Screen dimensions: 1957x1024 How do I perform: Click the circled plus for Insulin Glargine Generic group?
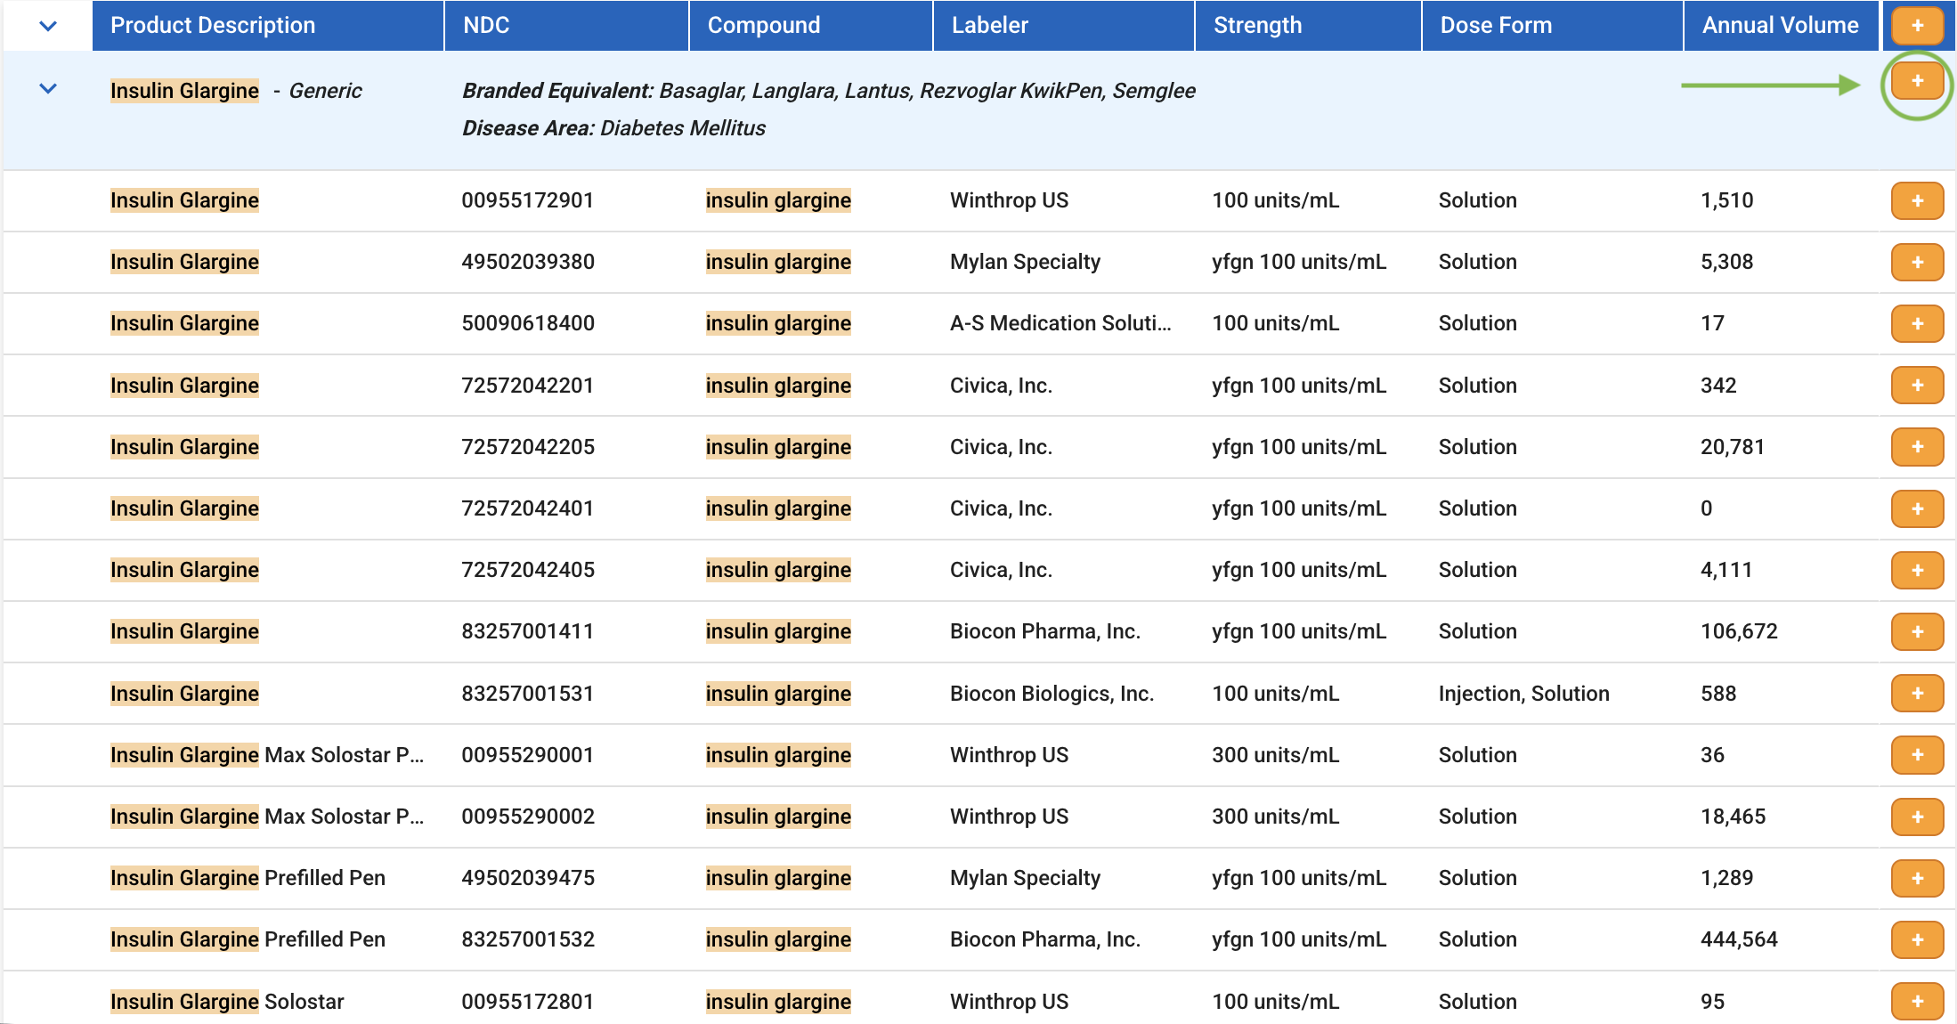1917,81
